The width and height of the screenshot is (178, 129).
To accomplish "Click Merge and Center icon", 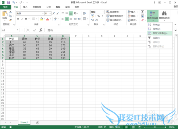I will point(84,19).
